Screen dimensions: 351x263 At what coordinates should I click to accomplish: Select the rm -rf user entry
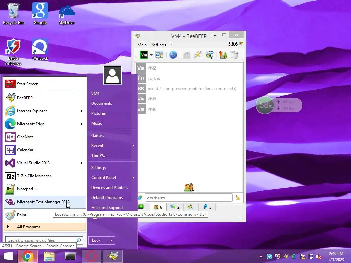(189, 89)
